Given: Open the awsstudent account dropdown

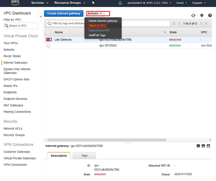Looking at the screenshot, I should 149,3.
